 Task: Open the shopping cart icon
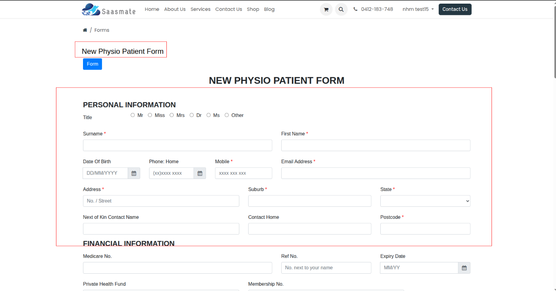(x=326, y=9)
